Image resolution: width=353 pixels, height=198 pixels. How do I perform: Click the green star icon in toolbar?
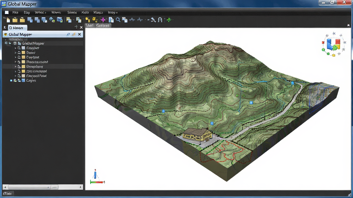click(169, 20)
